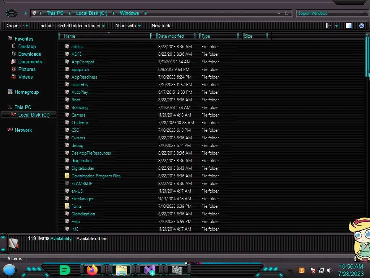Select Downloaded Program Files folder icon
Image resolution: width=370 pixels, height=278 pixels.
pyautogui.click(x=67, y=176)
